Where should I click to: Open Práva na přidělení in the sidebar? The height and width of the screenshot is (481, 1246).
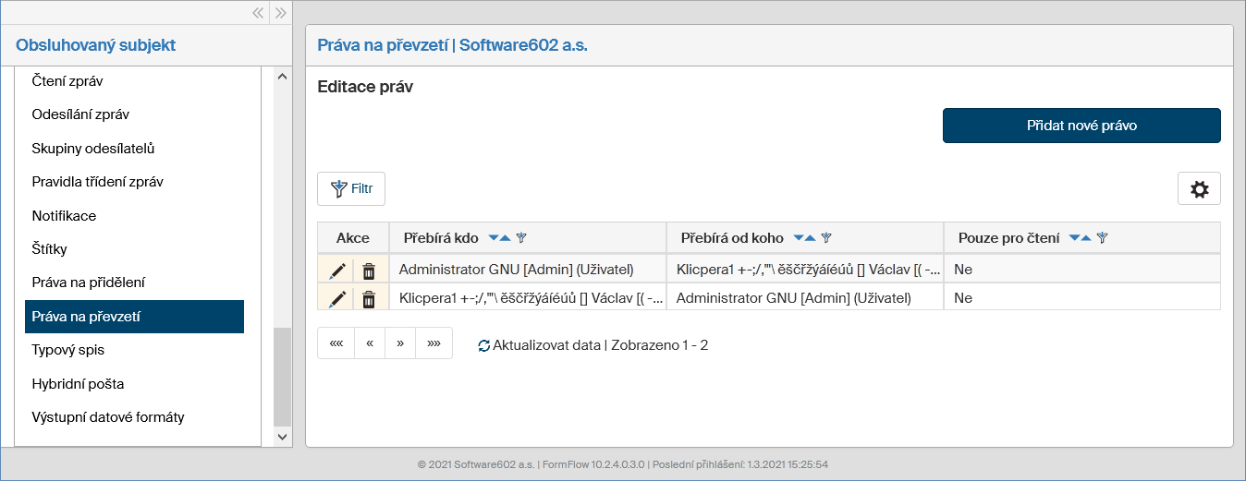pyautogui.click(x=89, y=283)
